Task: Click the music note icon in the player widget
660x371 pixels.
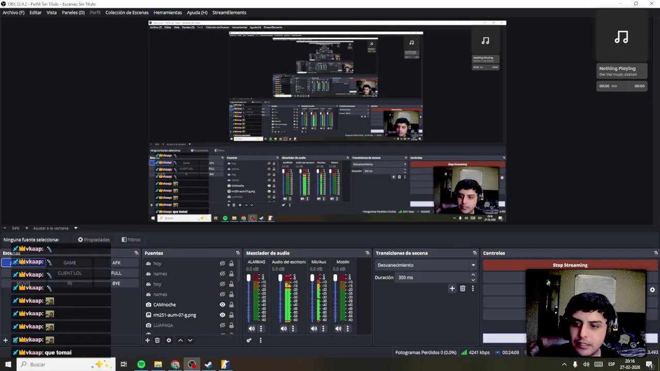Action: coord(621,37)
